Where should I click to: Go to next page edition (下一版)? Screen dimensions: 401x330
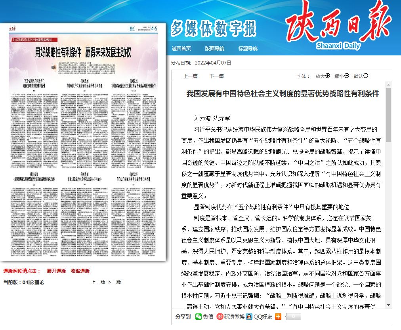click(114, 282)
